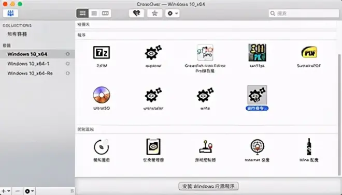Click the heart icon in the toolbar
Screen dimensions: 342x195
click(x=136, y=13)
